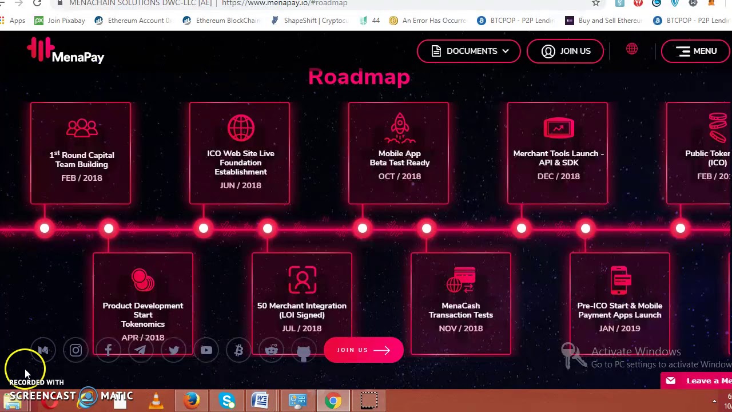Screen dimensions: 732x412
Task: Click the globe icon in ICO Web Site card
Action: (241, 128)
